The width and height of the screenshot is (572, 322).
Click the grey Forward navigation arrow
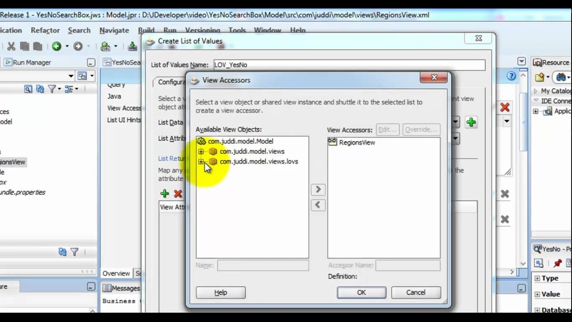(x=78, y=46)
